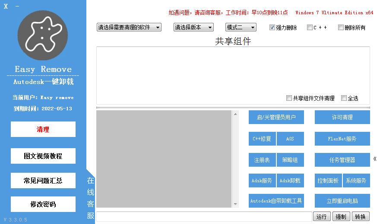Click the 当前用户: Easy remove text
380x224 pixels.
[x=43, y=97]
